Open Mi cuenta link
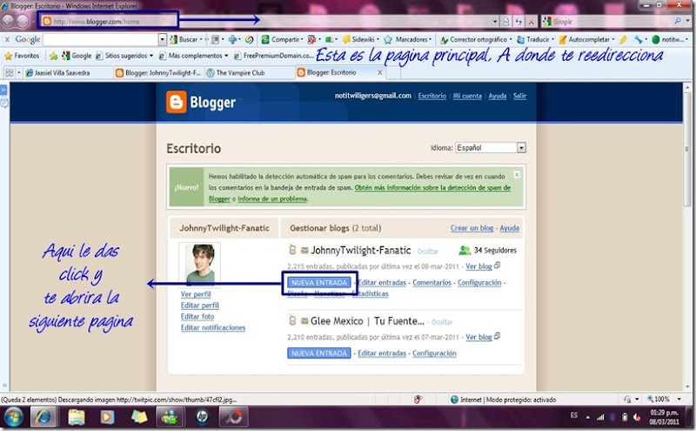 coord(467,96)
